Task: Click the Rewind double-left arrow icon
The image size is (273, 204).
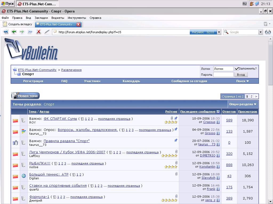Action: pos(6,32)
